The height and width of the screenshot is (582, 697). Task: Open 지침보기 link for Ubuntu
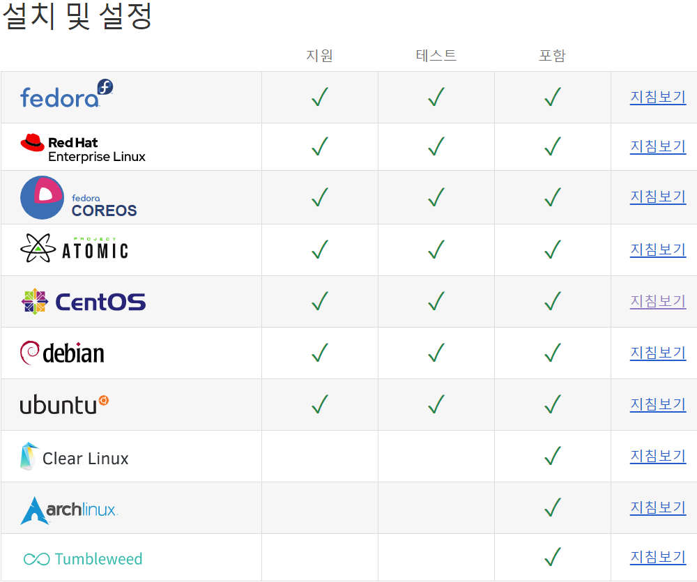[x=658, y=404]
